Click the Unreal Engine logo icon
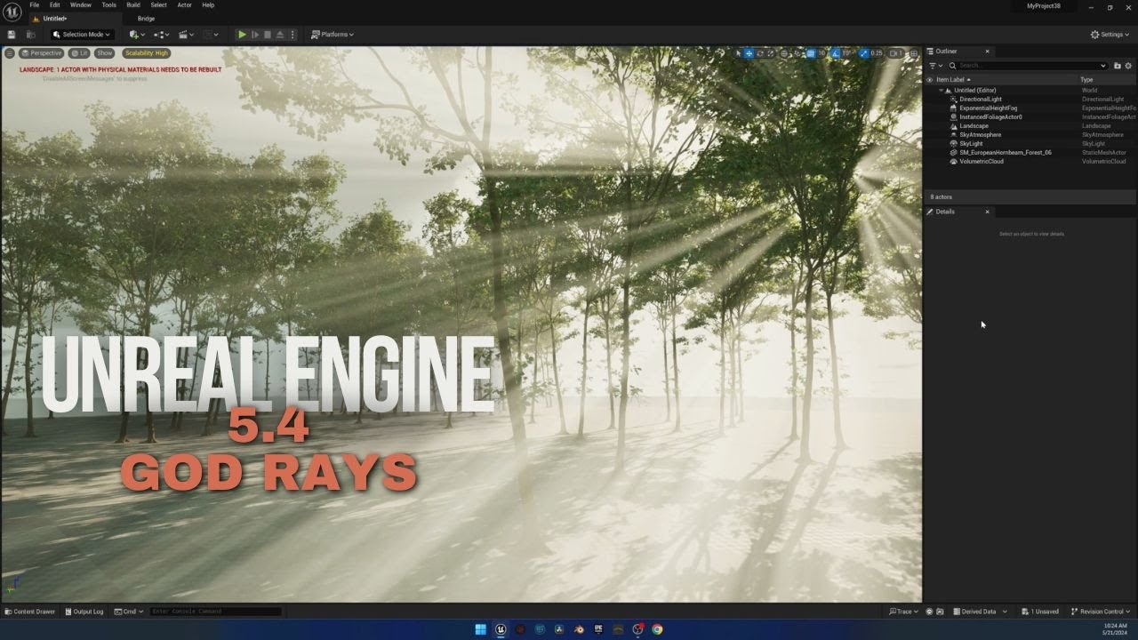The image size is (1138, 640). (x=12, y=12)
